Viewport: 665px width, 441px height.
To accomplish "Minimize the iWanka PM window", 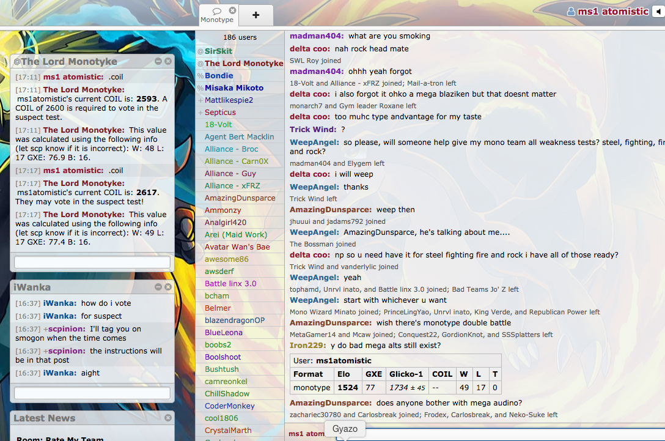I will coord(158,287).
